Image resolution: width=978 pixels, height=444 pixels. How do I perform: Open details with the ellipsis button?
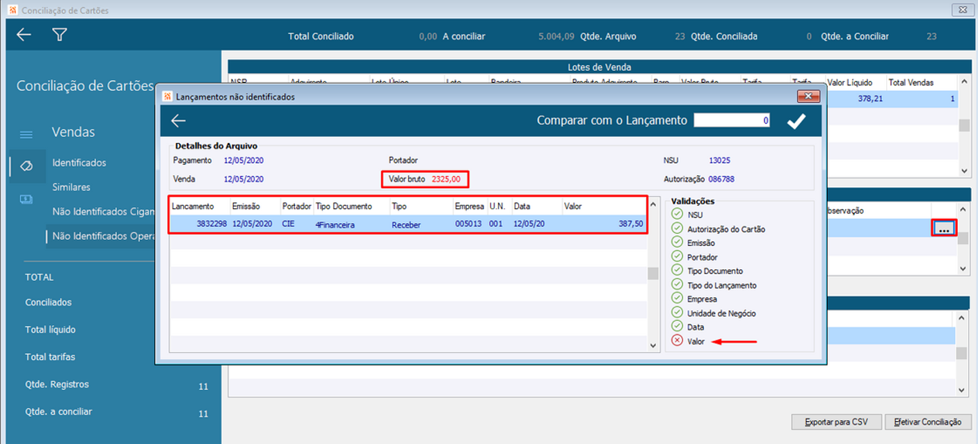[944, 228]
